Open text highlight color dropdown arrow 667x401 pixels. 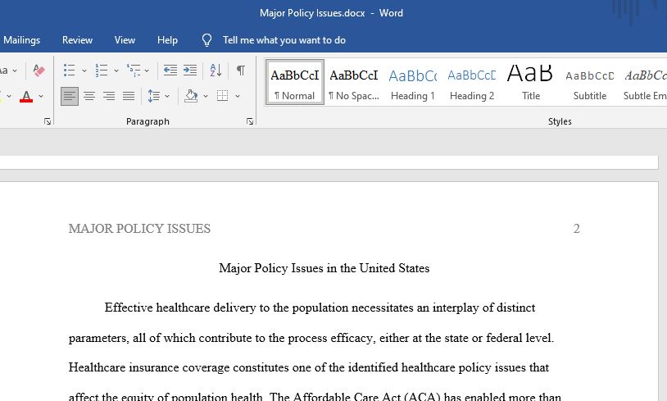click(x=9, y=96)
